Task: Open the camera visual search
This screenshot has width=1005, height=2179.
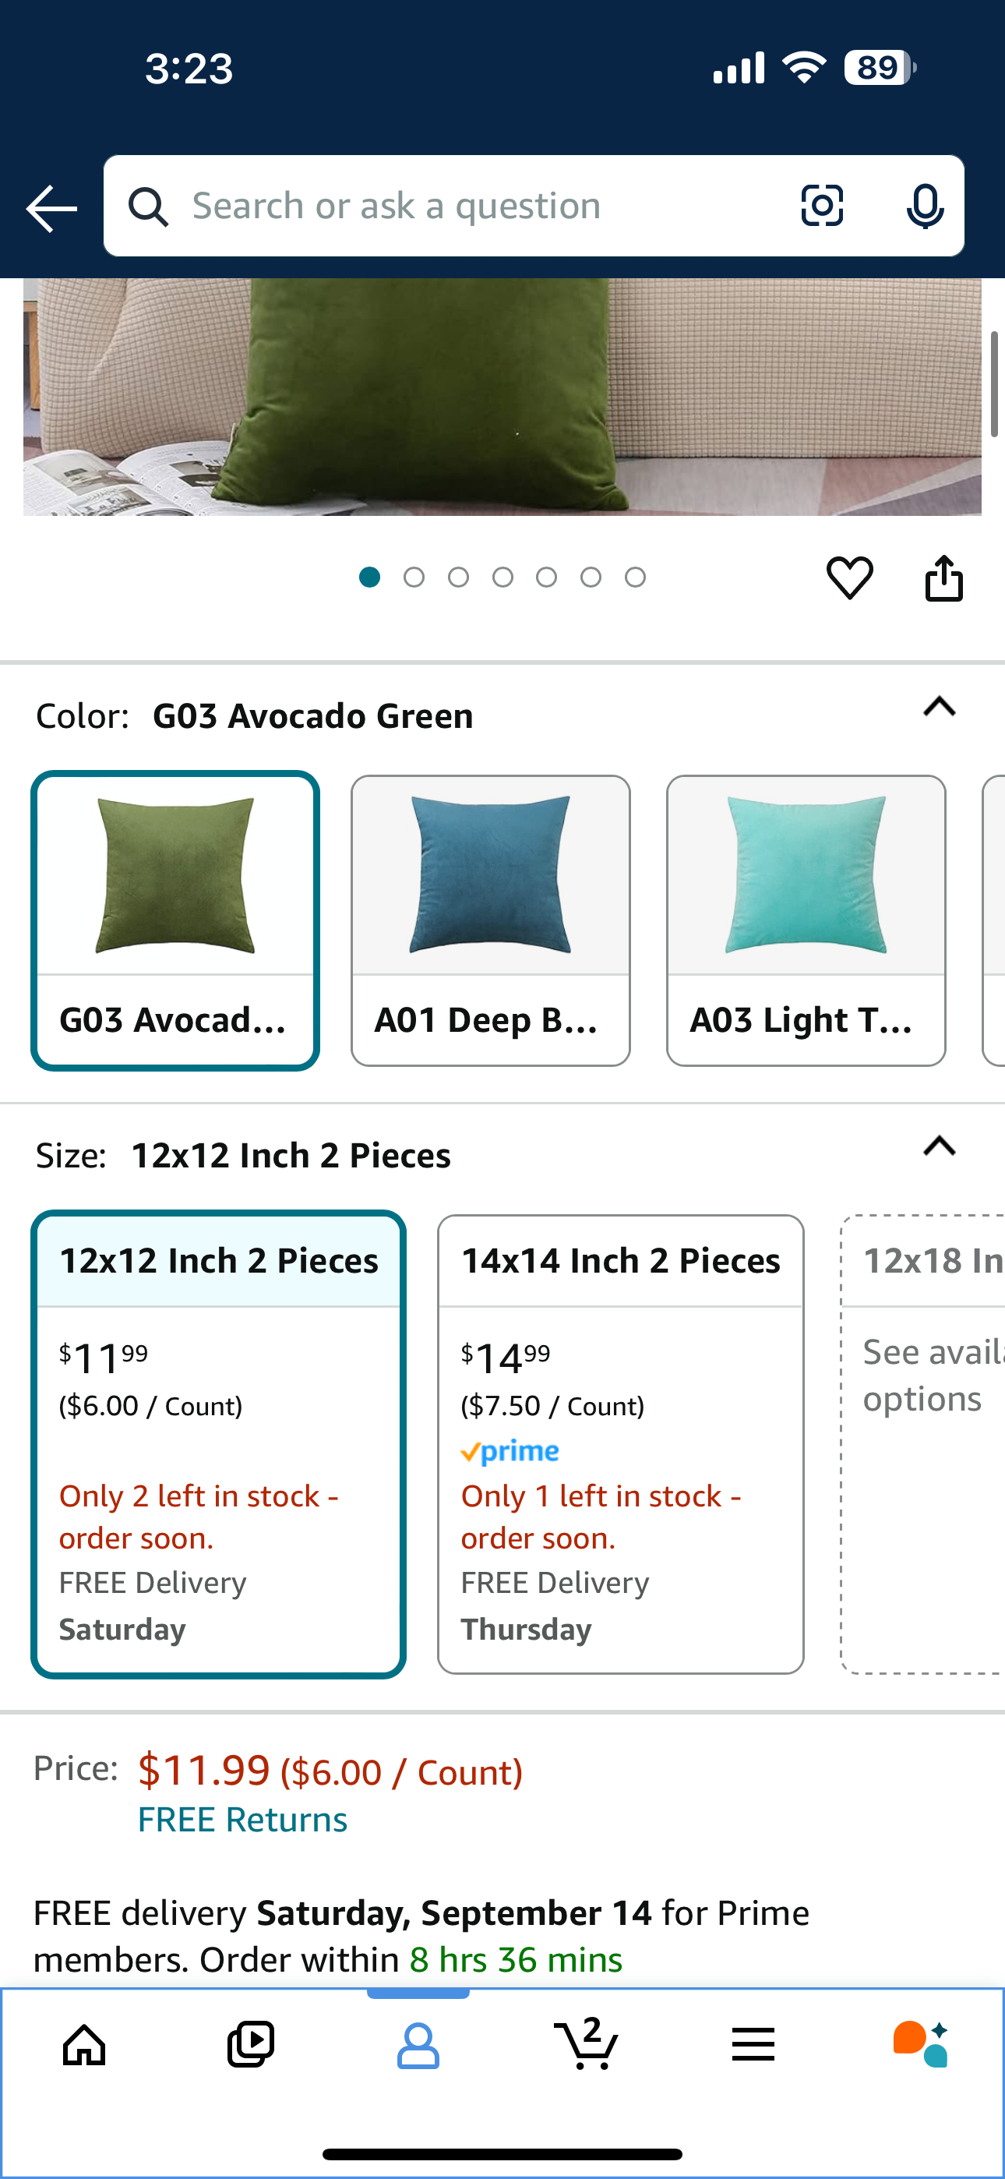Action: pos(821,205)
